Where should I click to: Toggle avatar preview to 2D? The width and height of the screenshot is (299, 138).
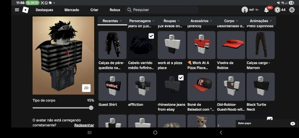coord(86,88)
